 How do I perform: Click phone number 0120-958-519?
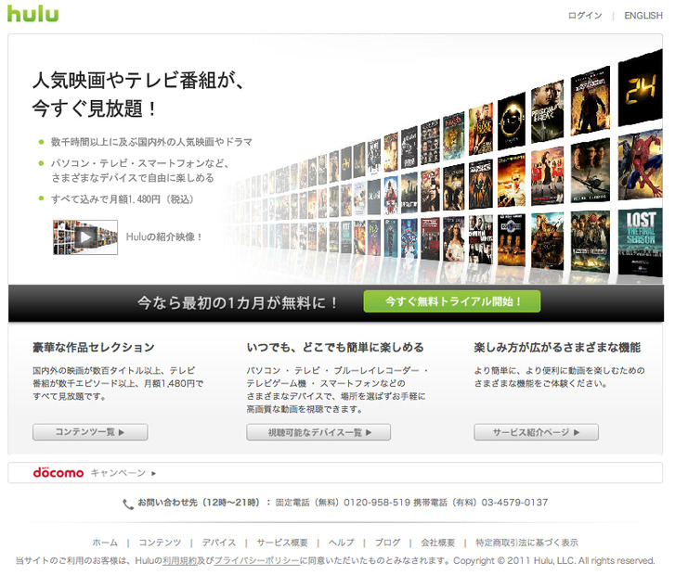point(377,503)
